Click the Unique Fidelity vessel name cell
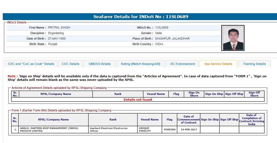 pos(150,130)
